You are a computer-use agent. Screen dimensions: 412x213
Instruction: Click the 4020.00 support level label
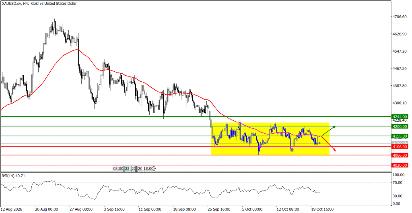400,165
